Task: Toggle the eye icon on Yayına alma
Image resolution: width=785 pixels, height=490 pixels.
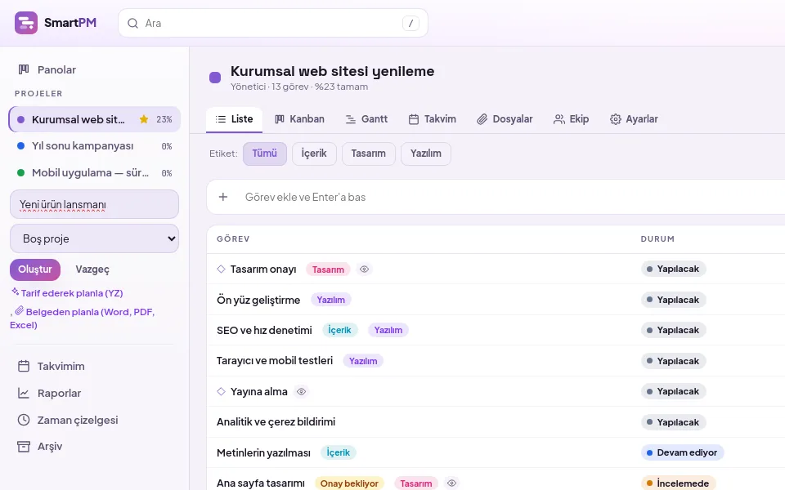Action: pos(302,392)
